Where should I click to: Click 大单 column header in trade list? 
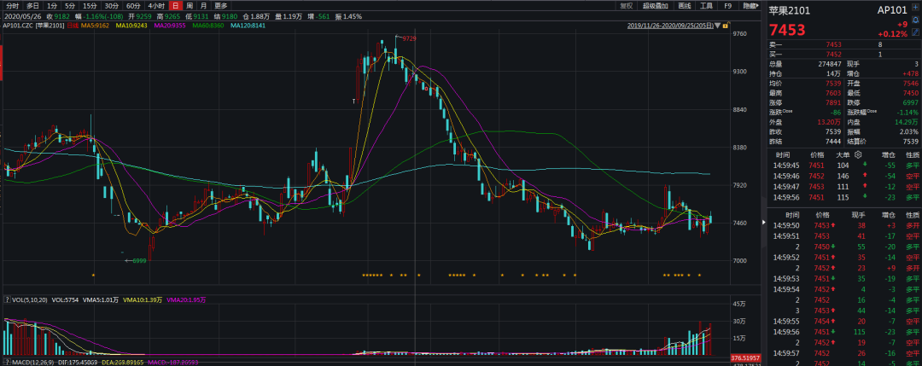(843, 155)
